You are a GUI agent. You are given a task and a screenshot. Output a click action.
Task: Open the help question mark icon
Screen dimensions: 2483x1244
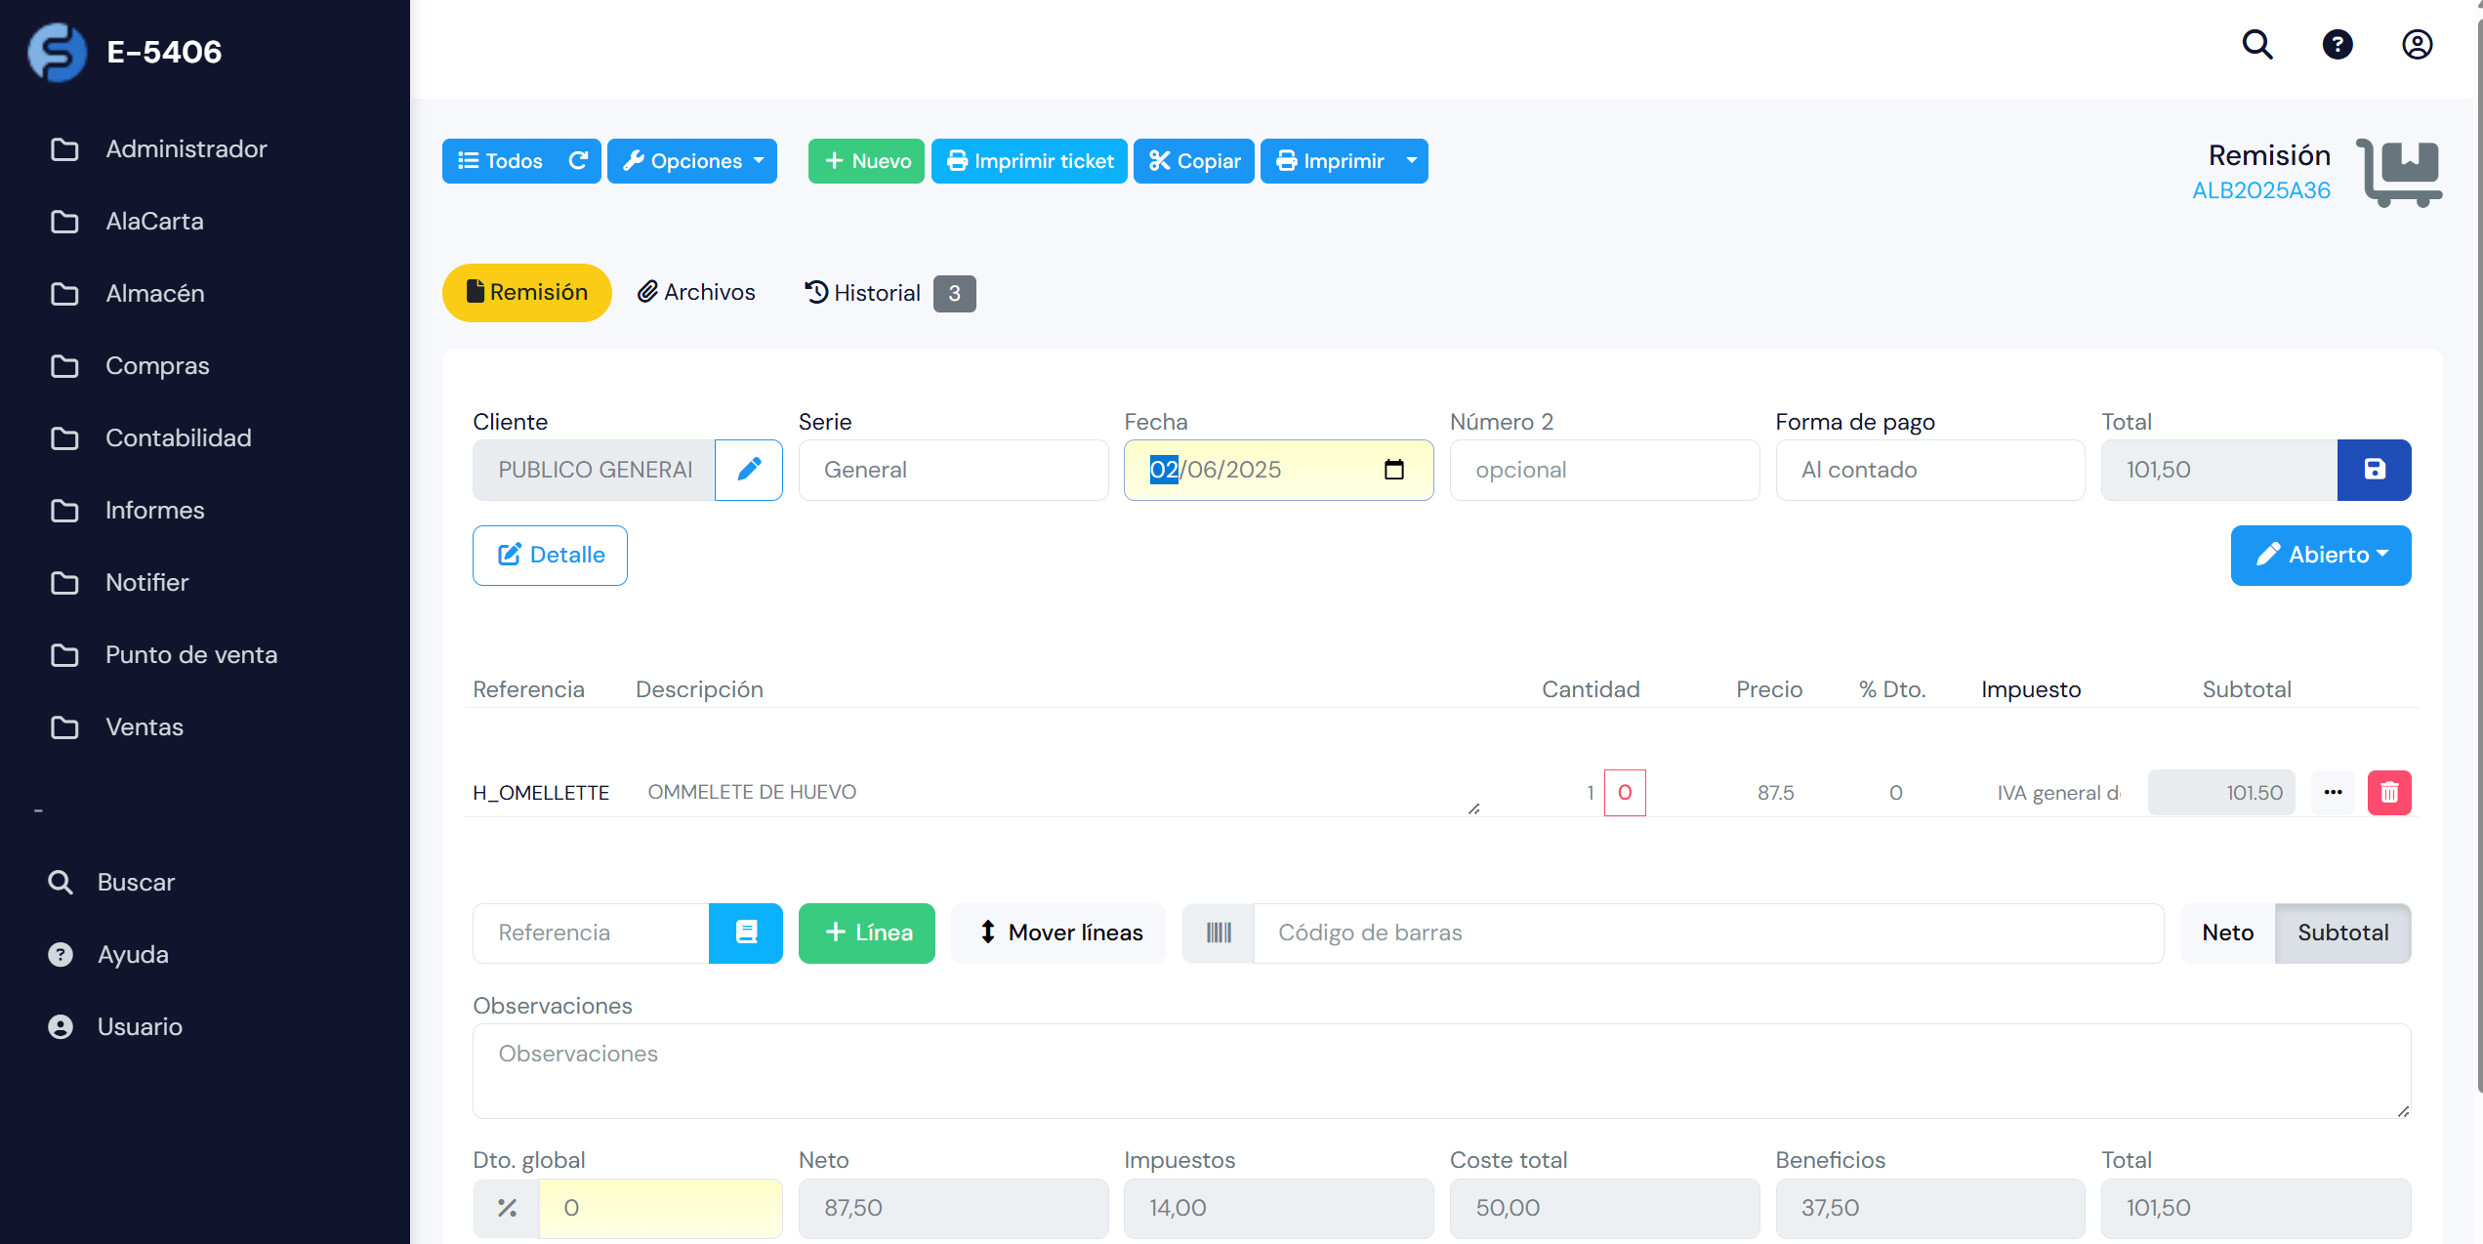pyautogui.click(x=2337, y=45)
